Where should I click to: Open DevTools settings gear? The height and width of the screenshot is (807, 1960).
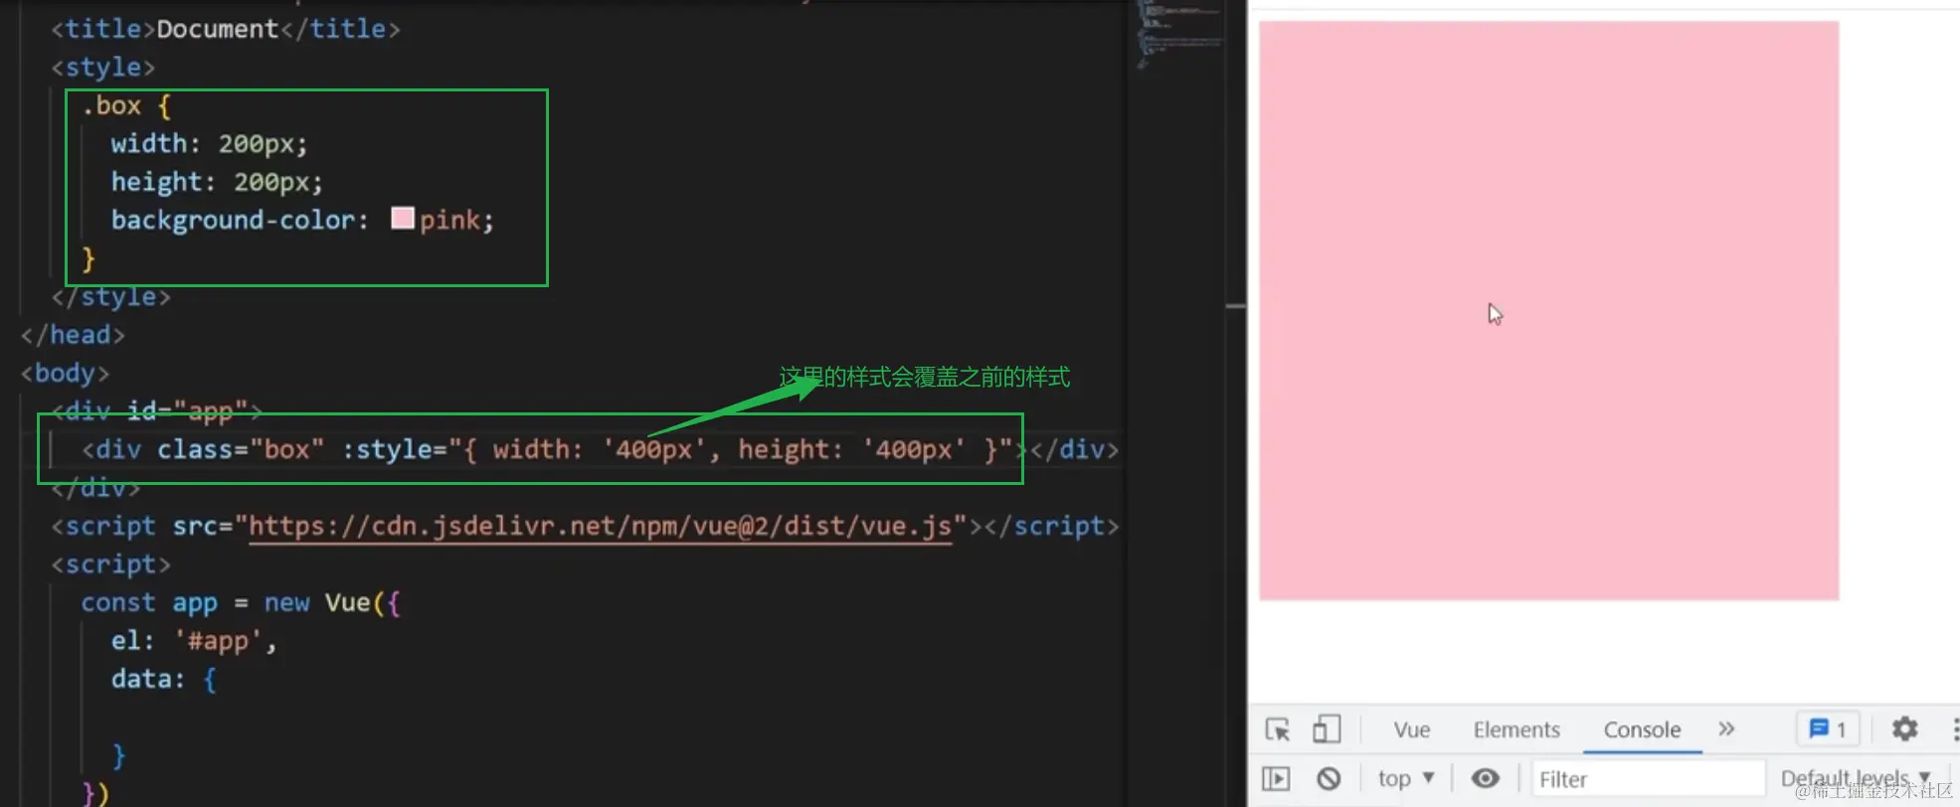coord(1904,728)
